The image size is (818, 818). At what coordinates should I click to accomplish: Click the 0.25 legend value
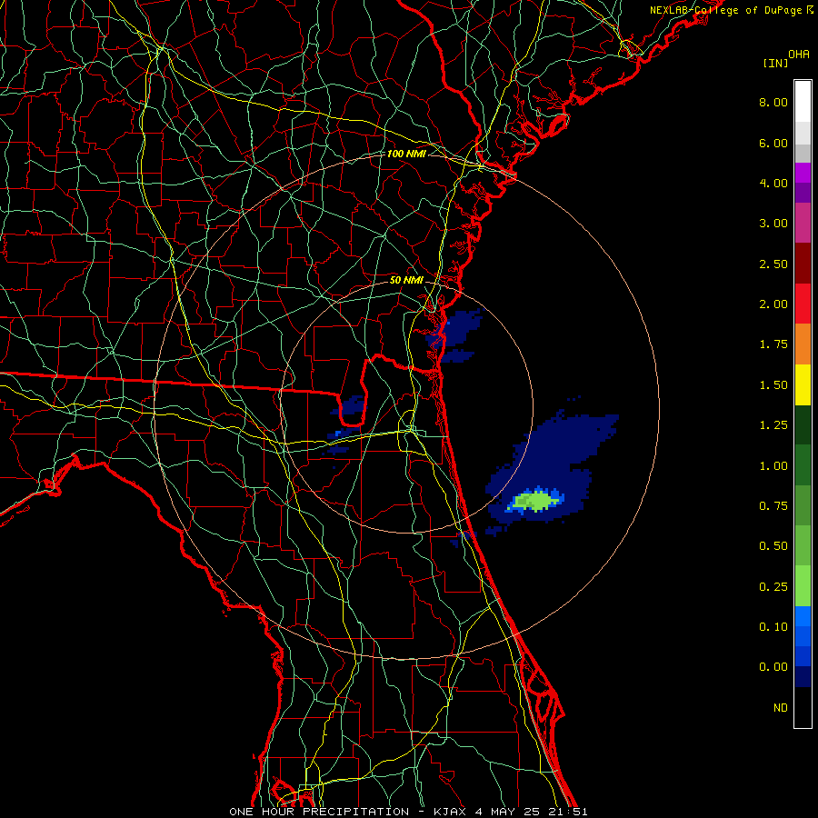[x=773, y=587]
